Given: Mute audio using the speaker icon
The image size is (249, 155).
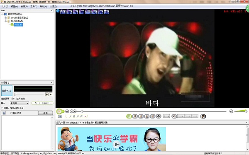Looking at the screenshot, I should point(231,111).
